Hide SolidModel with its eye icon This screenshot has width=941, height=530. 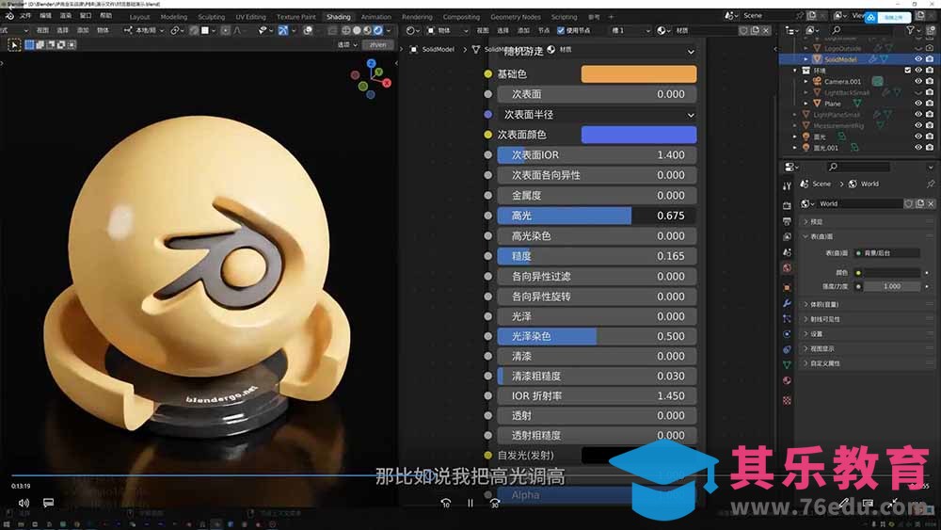pyautogui.click(x=918, y=58)
